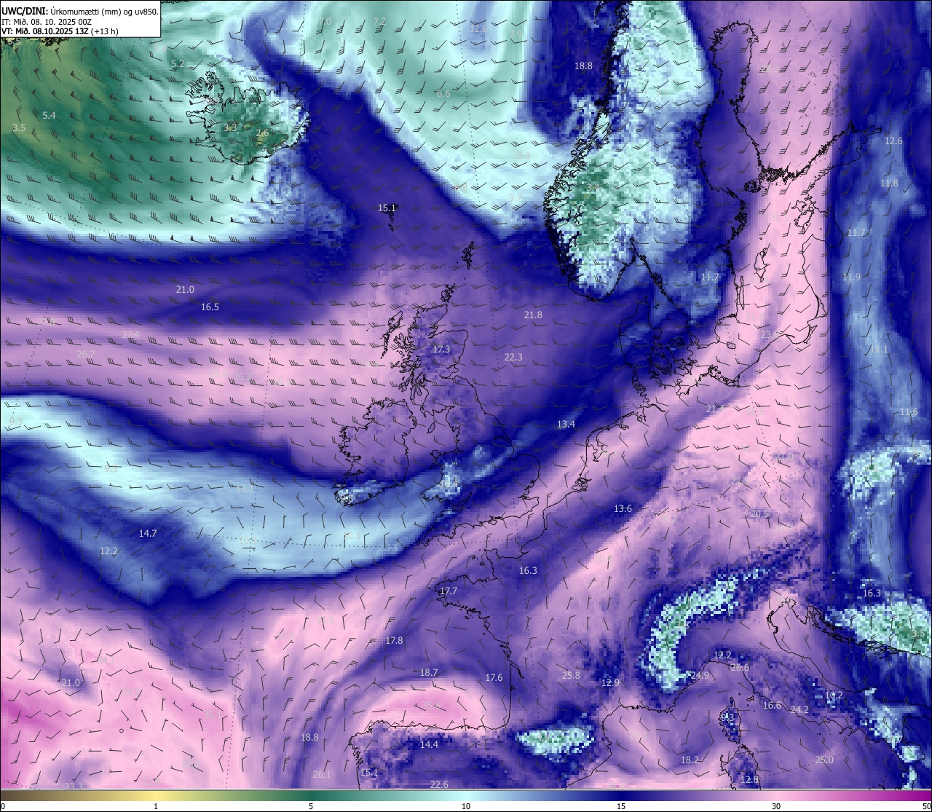Click the dark blue band near scale label 15
Viewport: 932px width, 812px height.
621,795
